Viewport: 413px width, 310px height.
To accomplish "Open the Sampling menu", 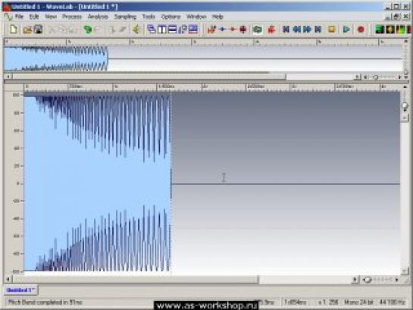I will pos(125,17).
